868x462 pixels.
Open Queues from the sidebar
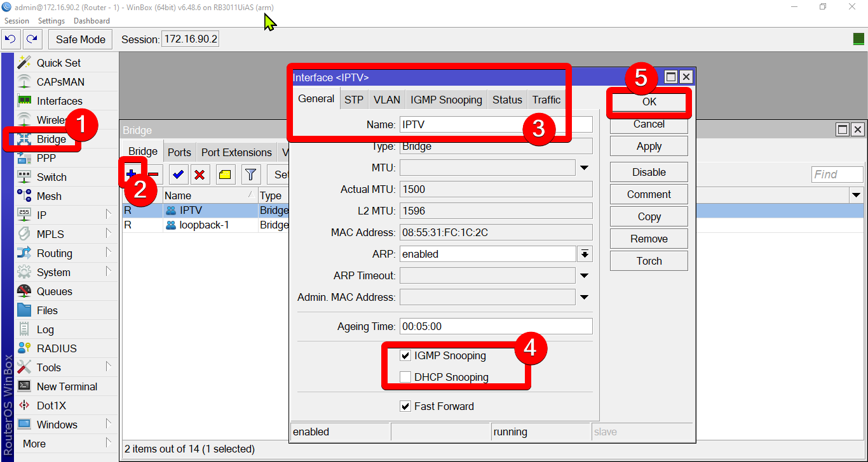click(54, 291)
